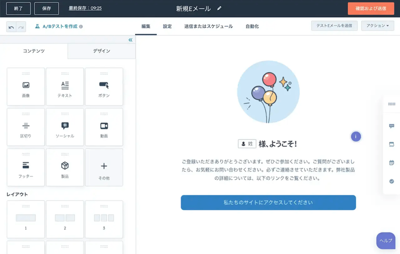Viewport: 400px width, 254px height.
Task: Choose the ボタン button block icon
Action: [x=104, y=86]
